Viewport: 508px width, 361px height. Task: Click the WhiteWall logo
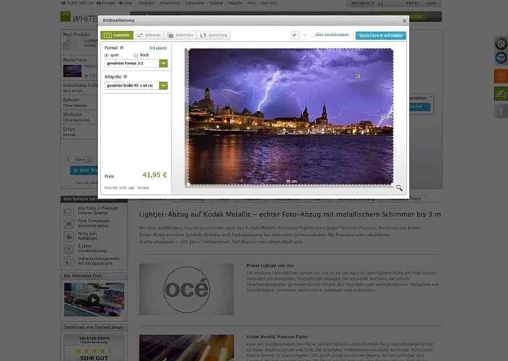click(x=78, y=17)
